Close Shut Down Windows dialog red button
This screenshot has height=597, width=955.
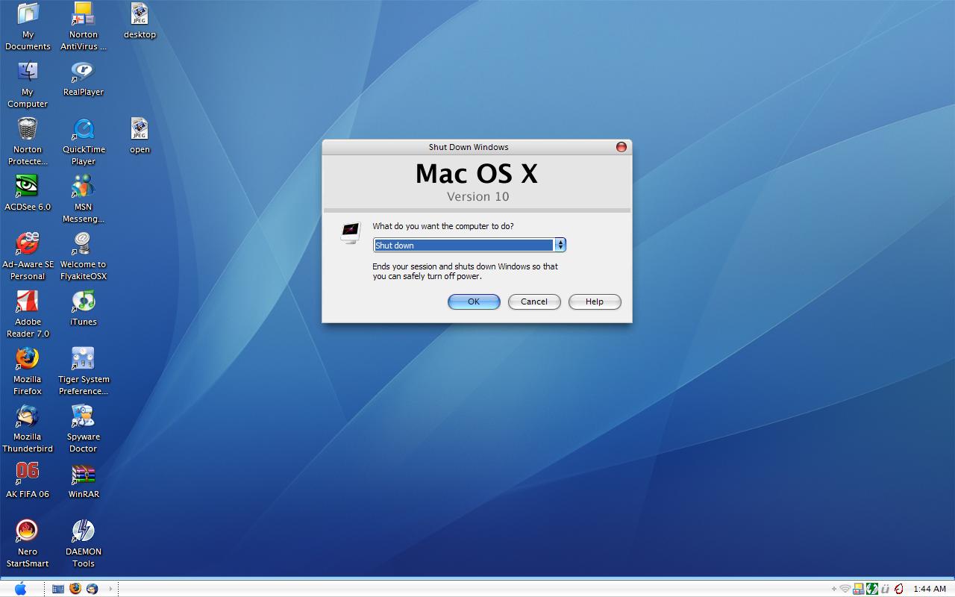click(x=621, y=147)
